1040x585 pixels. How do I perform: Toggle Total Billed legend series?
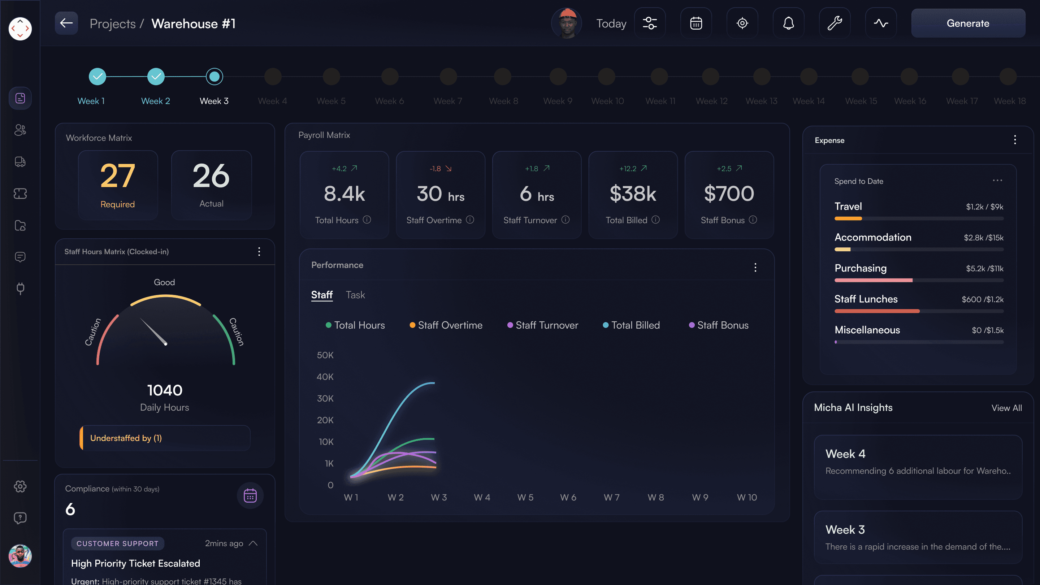tap(632, 325)
